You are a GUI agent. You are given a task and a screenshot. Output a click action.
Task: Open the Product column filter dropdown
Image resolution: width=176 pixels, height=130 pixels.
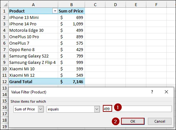[55, 11]
